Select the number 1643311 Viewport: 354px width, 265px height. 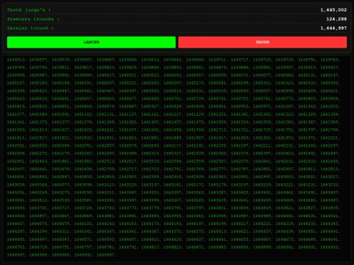[x=105, y=192]
